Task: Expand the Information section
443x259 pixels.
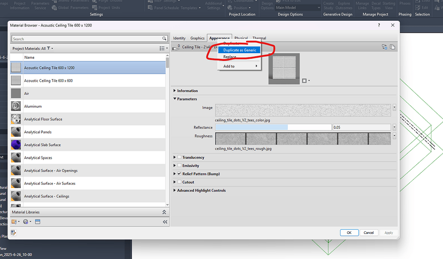Action: [175, 90]
